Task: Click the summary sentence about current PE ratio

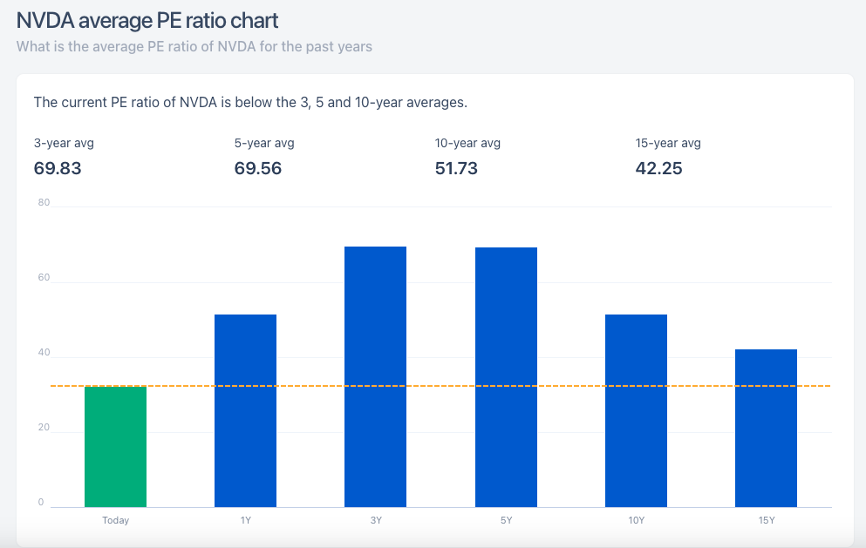Action: coord(250,103)
